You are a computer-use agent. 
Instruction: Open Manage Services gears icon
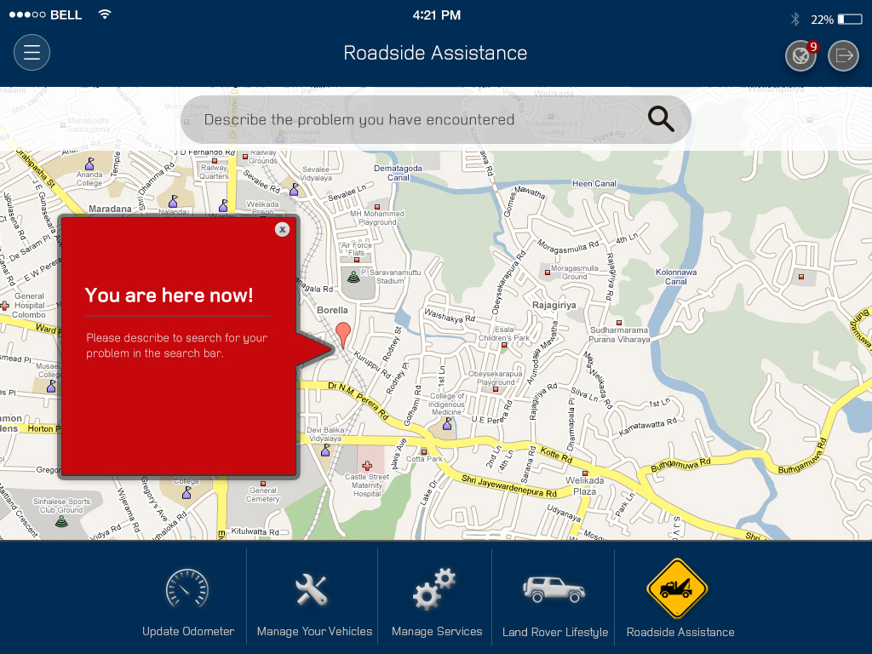point(434,589)
